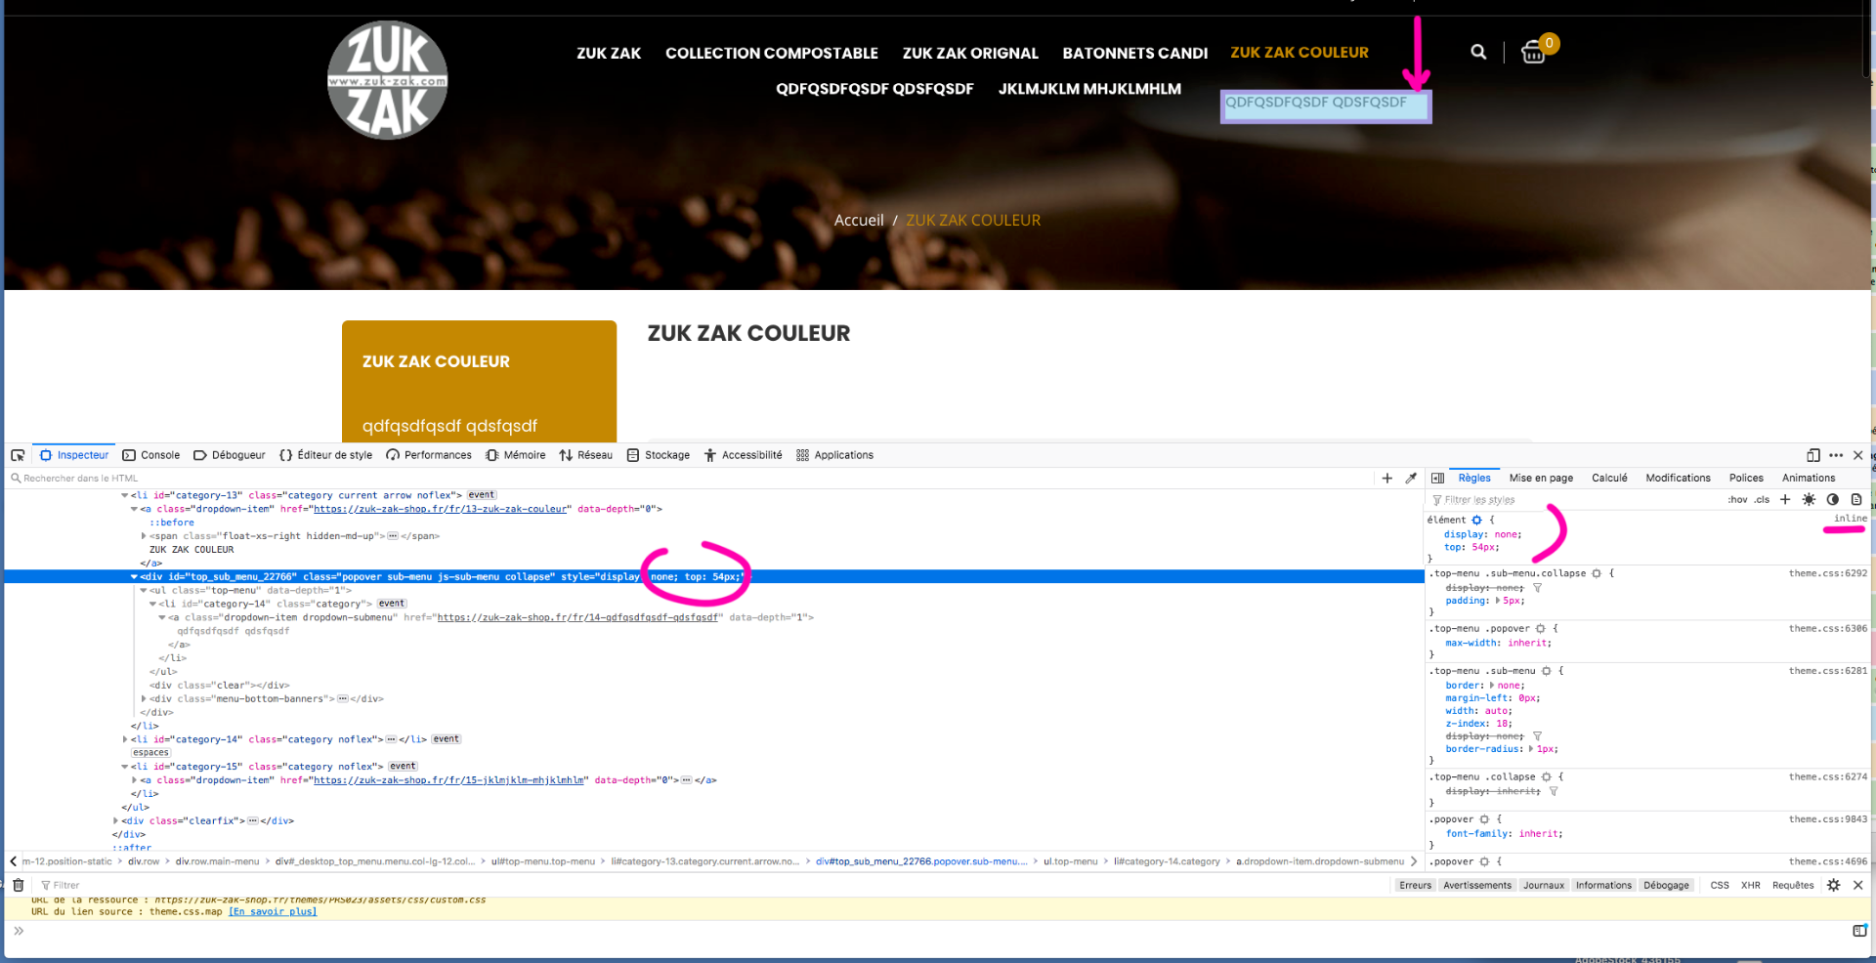Open the theme.css:6292 source link

click(1828, 573)
